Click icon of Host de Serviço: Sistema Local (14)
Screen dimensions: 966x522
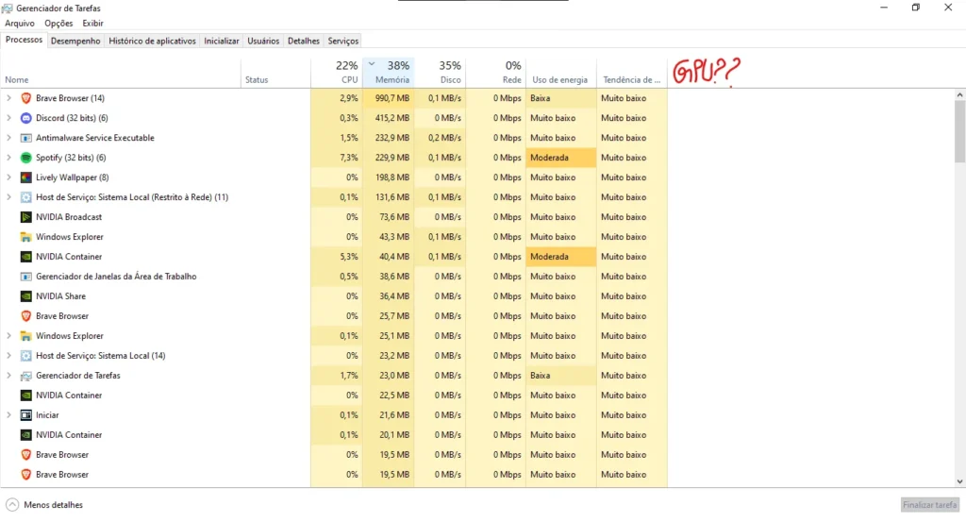(25, 356)
